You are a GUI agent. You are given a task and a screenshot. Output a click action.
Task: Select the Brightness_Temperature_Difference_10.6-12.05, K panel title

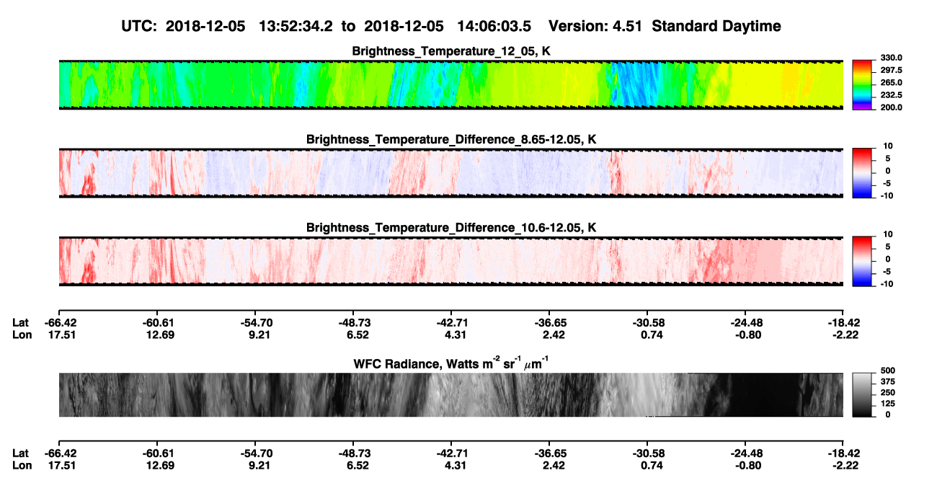[451, 228]
